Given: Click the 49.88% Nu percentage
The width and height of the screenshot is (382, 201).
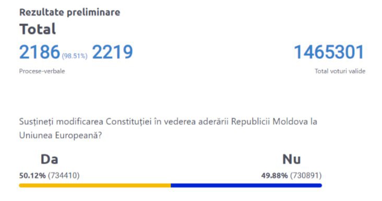Looking at the screenshot, I should click(274, 175).
